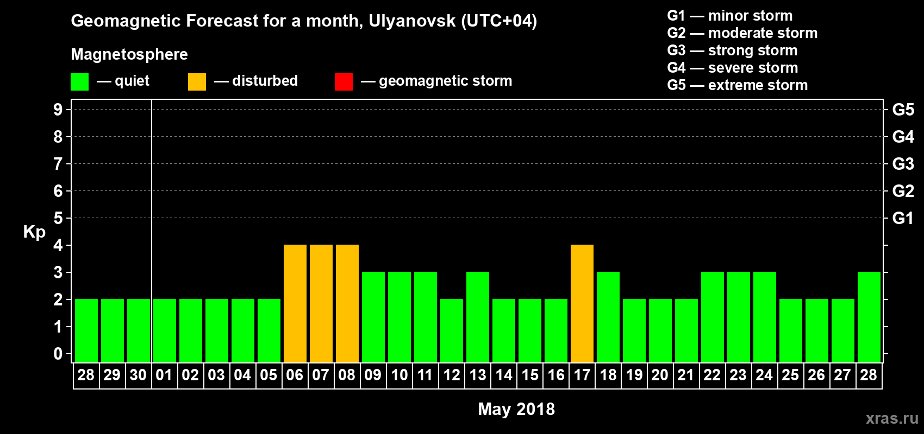Image resolution: width=924 pixels, height=434 pixels.
Task: Click the Kp axis value 5
Action: click(x=58, y=218)
